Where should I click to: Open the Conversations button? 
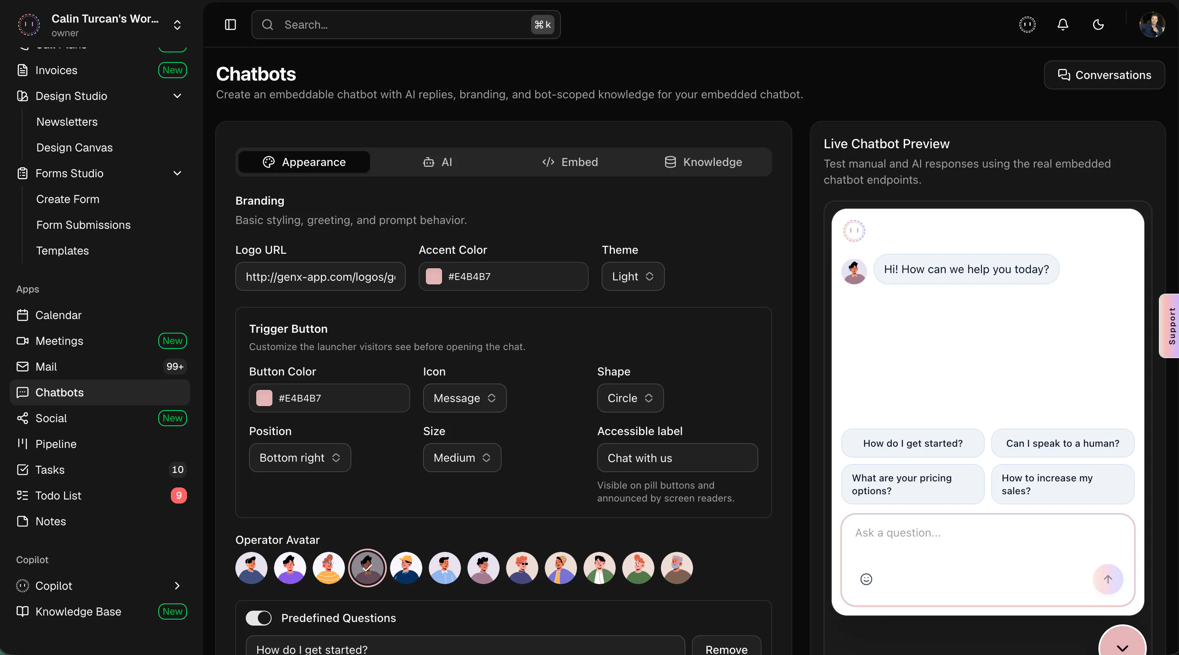(x=1104, y=75)
